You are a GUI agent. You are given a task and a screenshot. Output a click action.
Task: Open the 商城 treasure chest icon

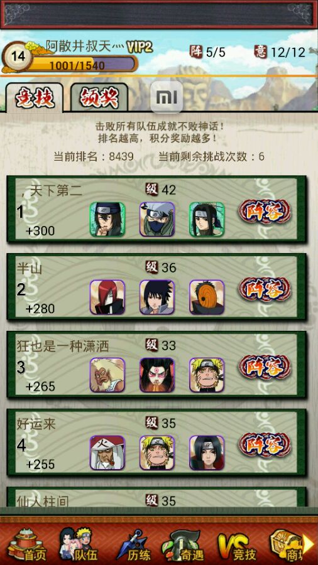coord(287,545)
